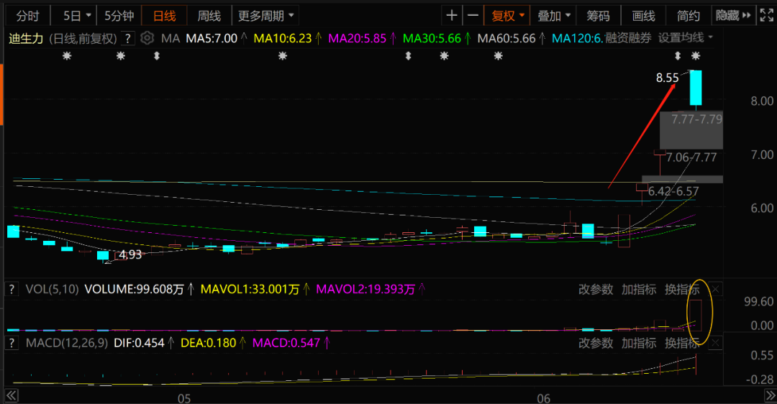Click the 8.55 high price label
The width and height of the screenshot is (777, 404).
pos(667,78)
